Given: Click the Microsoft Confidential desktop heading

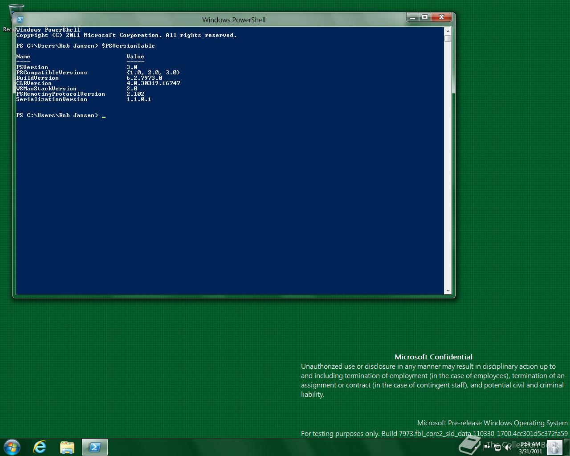Looking at the screenshot, I should [433, 357].
